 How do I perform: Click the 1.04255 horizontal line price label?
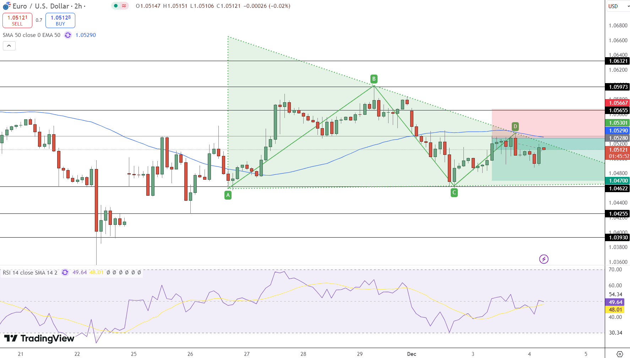click(x=618, y=214)
